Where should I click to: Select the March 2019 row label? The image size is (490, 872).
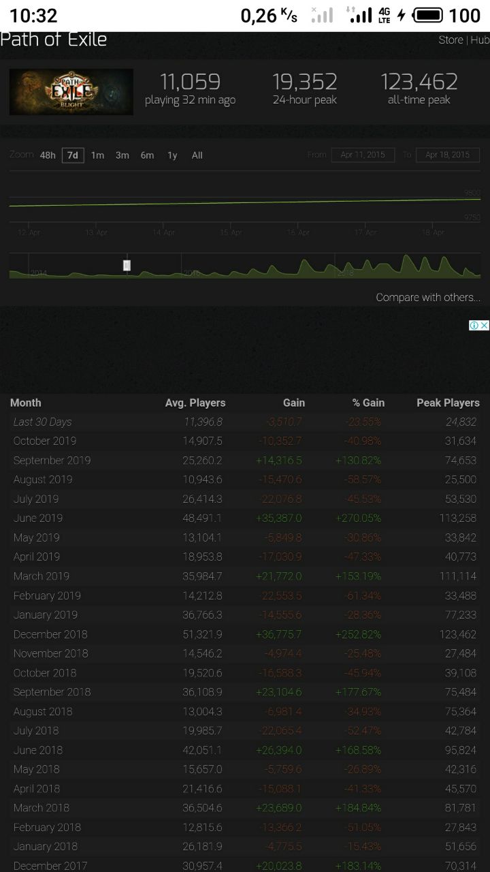tap(42, 576)
